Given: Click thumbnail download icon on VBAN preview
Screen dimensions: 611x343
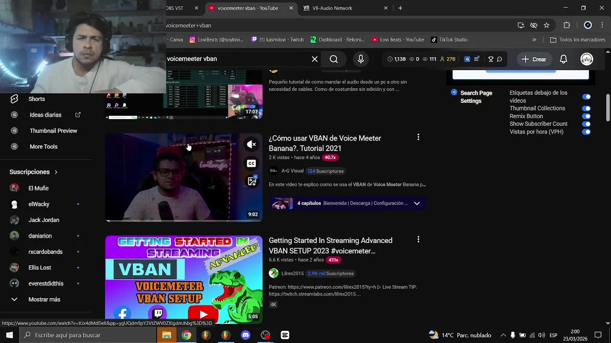Looking at the screenshot, I should tap(252, 181).
